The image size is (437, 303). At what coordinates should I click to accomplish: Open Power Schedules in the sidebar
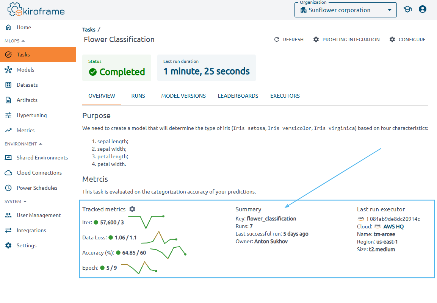(x=37, y=188)
